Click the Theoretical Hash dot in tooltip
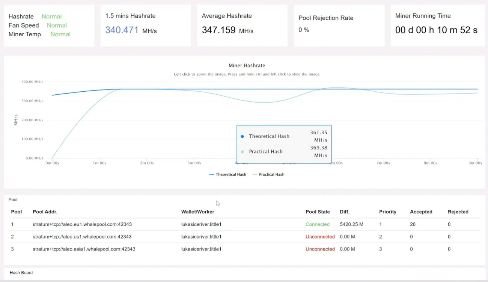The height and width of the screenshot is (282, 488). pos(242,136)
